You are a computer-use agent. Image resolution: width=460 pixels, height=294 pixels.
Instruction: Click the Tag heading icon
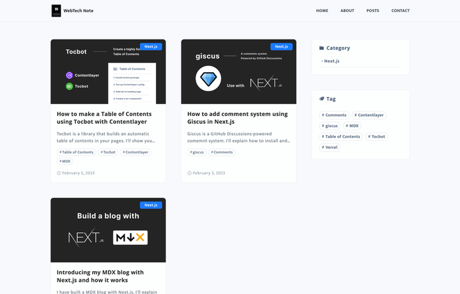[x=321, y=99]
